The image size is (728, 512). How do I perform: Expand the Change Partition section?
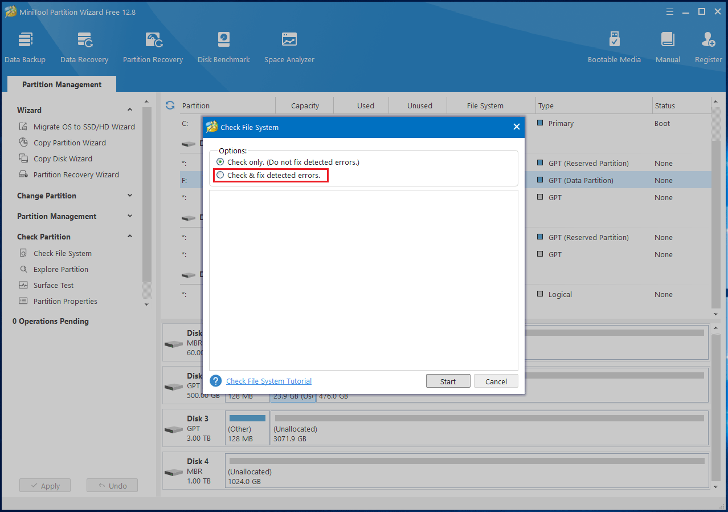coord(130,196)
